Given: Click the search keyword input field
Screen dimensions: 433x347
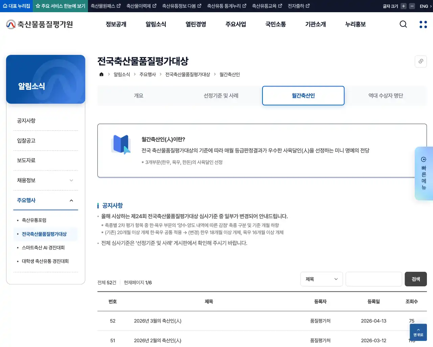Looking at the screenshot, I should pos(373,279).
